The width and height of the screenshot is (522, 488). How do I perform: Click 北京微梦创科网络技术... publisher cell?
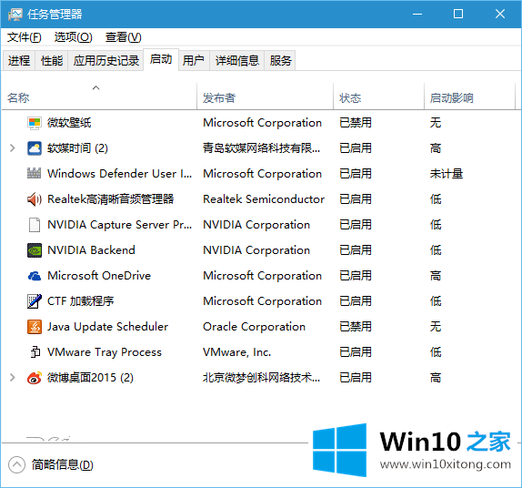(261, 377)
